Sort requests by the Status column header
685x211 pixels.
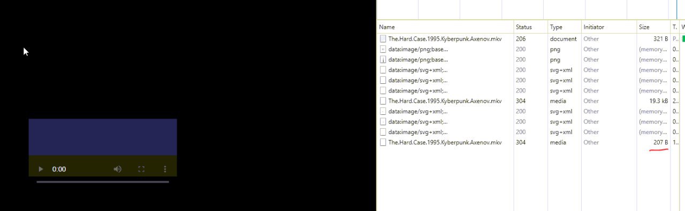coord(530,27)
